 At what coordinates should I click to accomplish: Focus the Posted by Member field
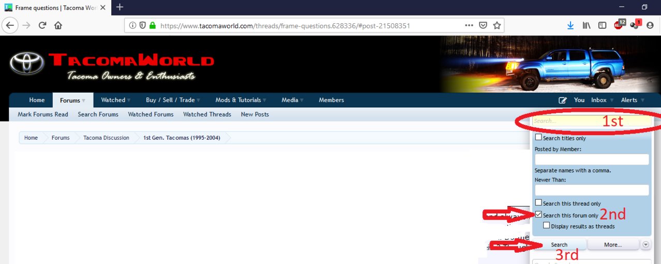(x=592, y=159)
